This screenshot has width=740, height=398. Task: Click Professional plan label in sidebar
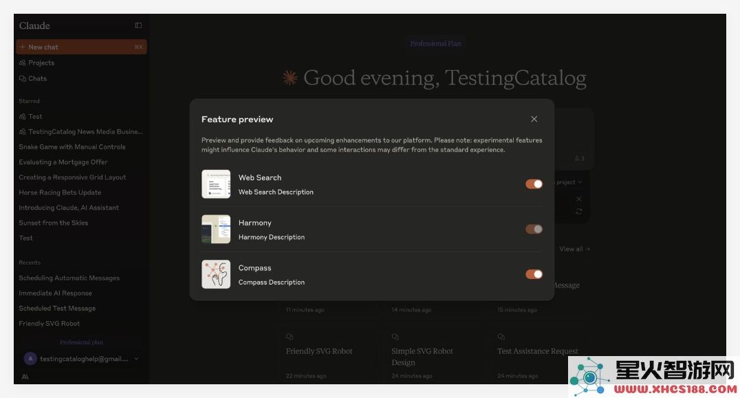[x=81, y=342]
